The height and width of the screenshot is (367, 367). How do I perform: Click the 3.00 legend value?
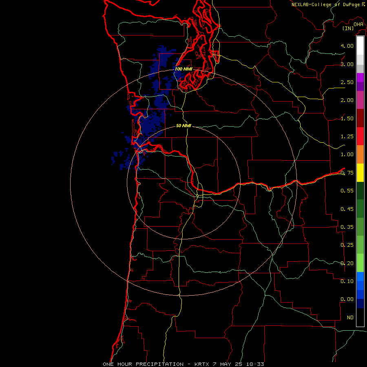(x=347, y=64)
